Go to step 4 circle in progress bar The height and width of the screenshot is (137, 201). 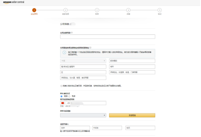[128, 10]
